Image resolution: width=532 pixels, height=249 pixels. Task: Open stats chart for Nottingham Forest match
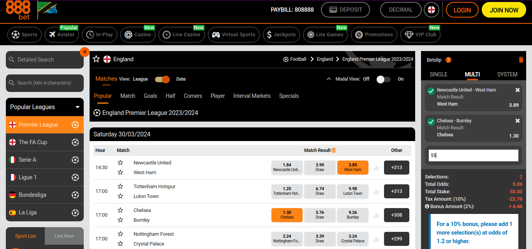coord(376,239)
